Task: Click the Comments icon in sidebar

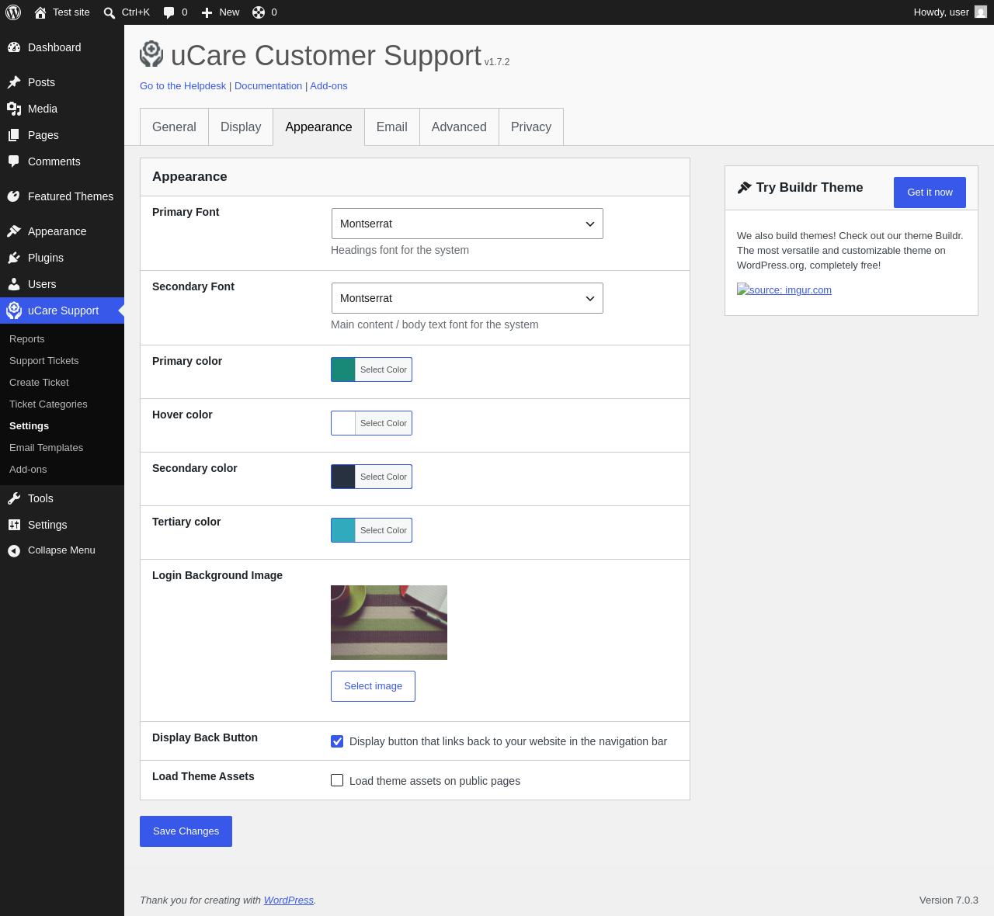Action: 14,161
